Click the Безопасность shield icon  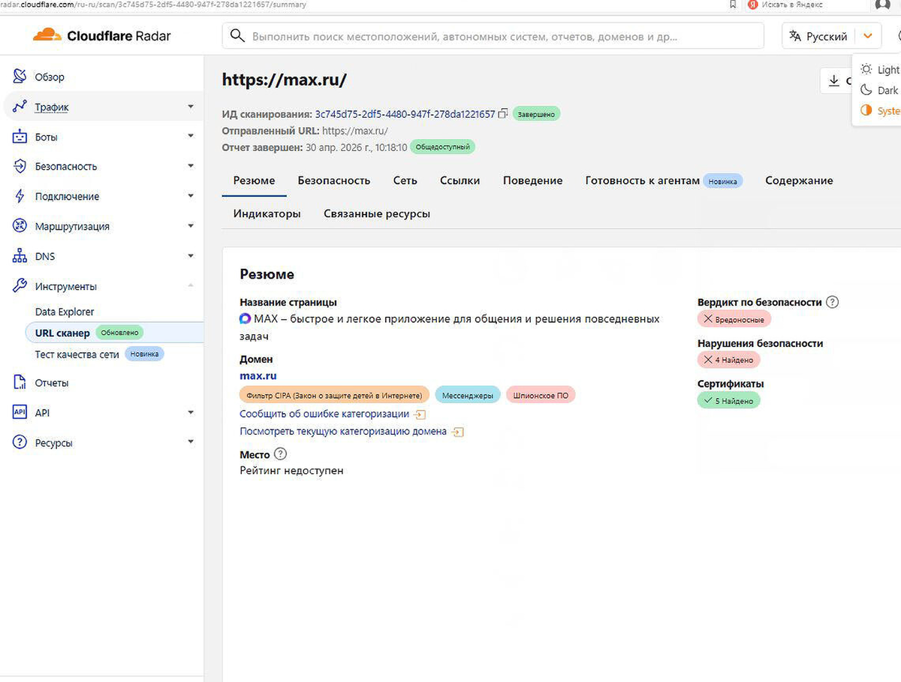pos(20,166)
